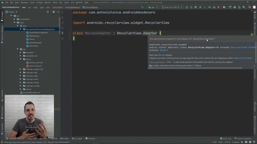Open the AVD Manager icon
Screen dimensions: 257x144
[x=239, y=7]
